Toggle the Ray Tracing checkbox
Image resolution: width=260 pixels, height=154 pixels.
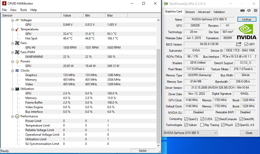click(202, 125)
